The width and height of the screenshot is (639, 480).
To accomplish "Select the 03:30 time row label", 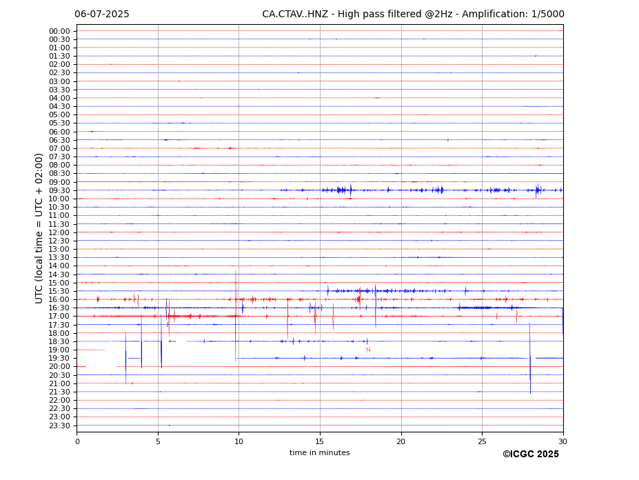I will point(59,90).
